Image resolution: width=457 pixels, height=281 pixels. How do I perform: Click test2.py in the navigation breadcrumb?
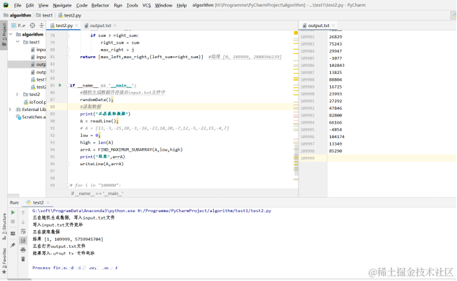pos(69,15)
